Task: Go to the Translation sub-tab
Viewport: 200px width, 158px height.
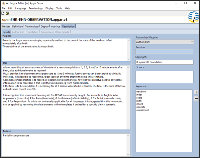Action: pos(32,32)
